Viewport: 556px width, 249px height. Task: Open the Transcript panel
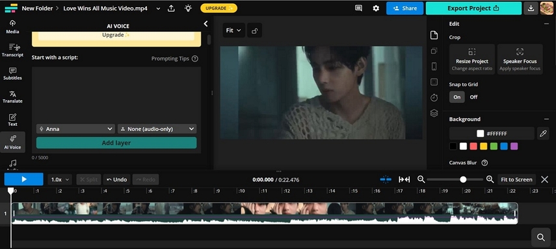tap(12, 50)
